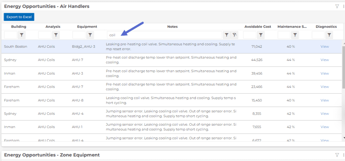Export the table to Excel

tap(19, 17)
